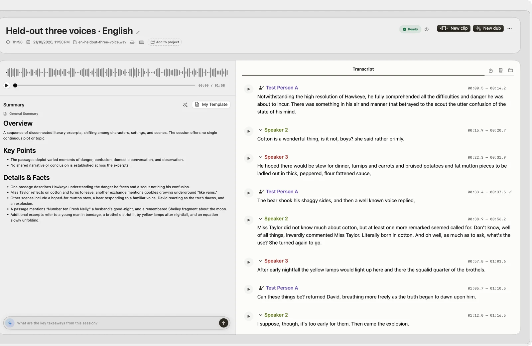
Task: Play the segment about the bear
Action: click(x=249, y=193)
